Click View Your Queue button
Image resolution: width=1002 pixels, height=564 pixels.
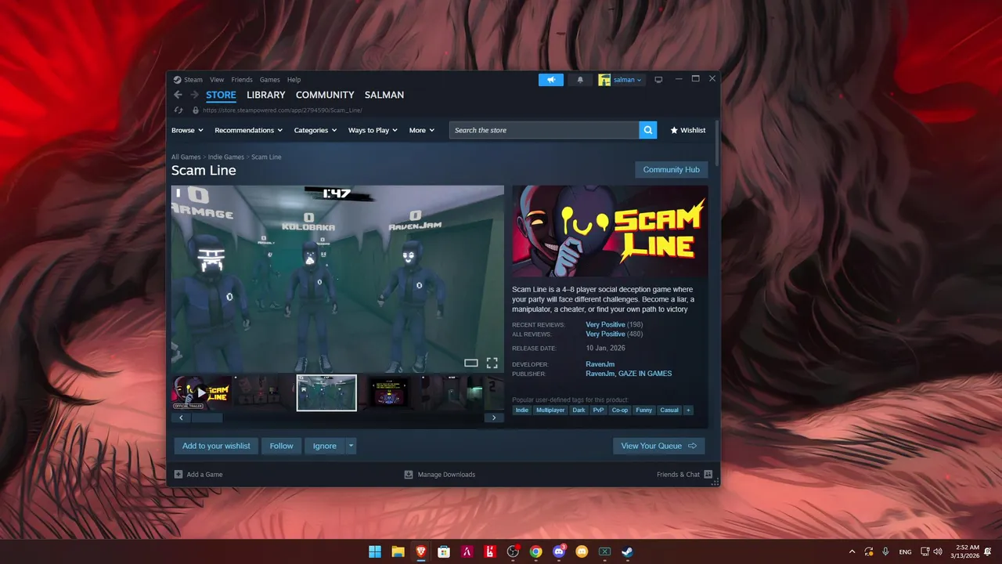click(x=659, y=446)
